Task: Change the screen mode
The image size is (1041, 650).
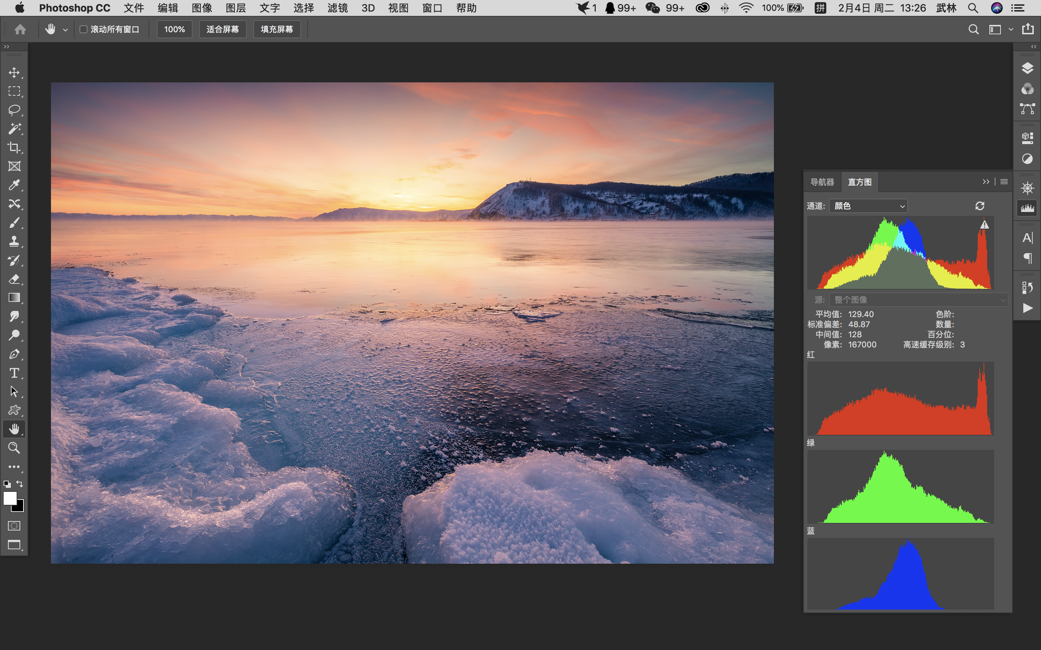Action: [14, 545]
